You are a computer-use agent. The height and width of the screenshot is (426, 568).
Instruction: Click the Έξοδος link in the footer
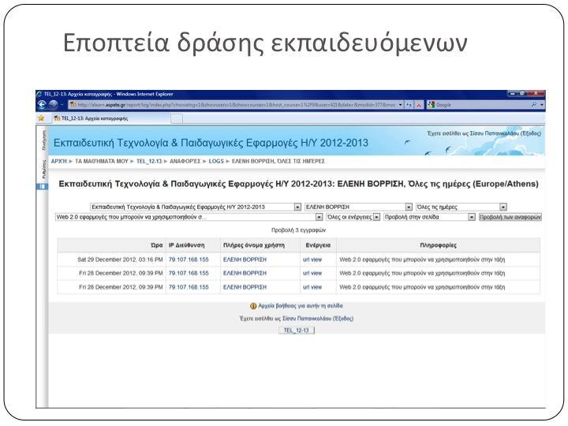(x=342, y=319)
